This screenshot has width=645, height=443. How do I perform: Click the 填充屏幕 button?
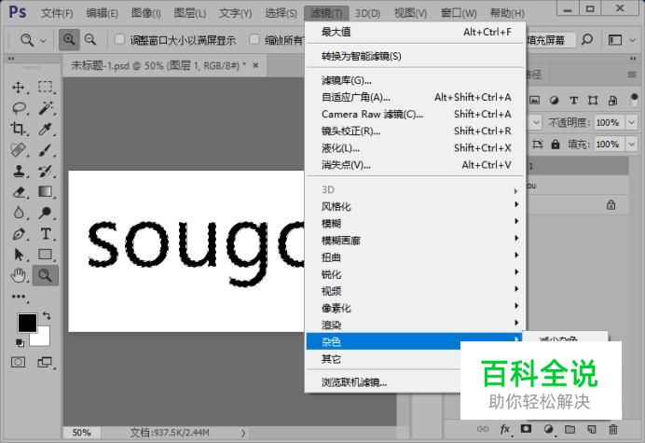click(545, 40)
